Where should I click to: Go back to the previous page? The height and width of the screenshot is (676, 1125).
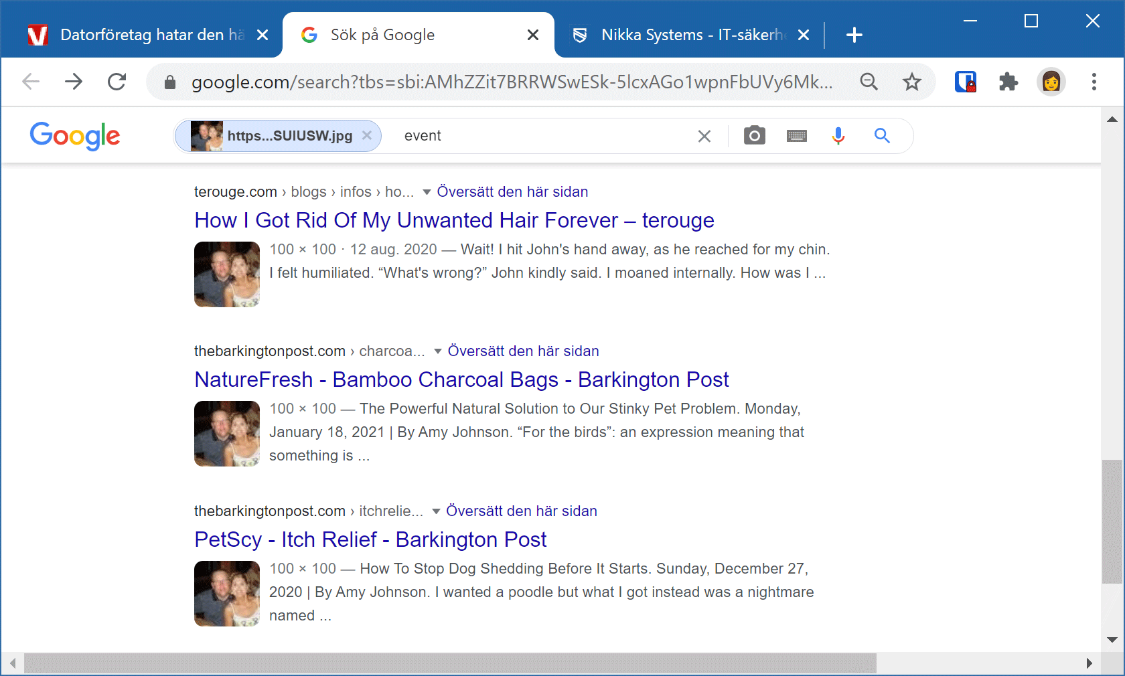[x=31, y=82]
